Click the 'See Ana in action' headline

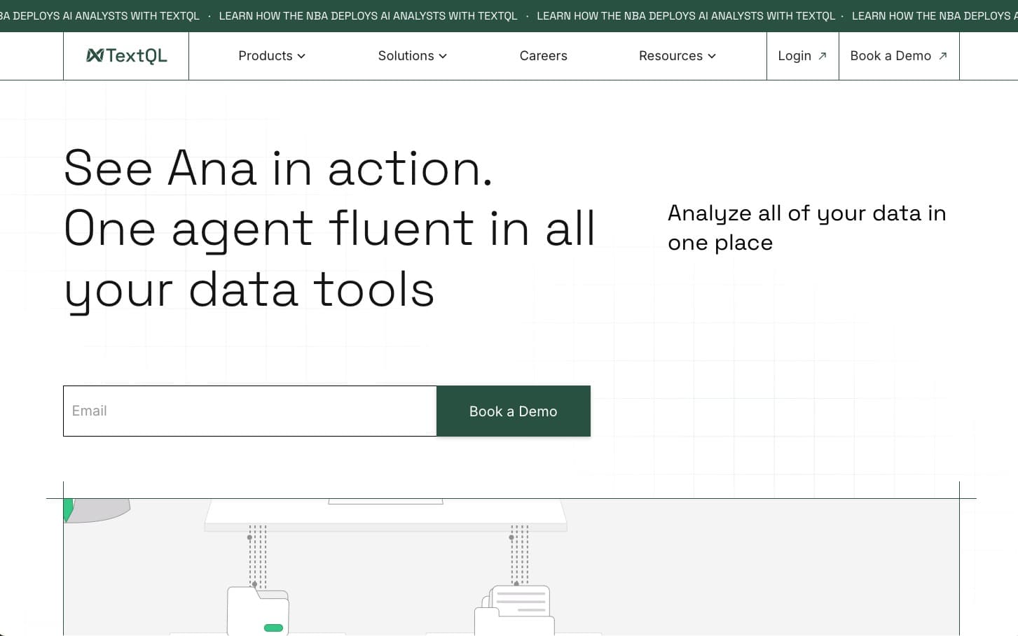(x=278, y=169)
